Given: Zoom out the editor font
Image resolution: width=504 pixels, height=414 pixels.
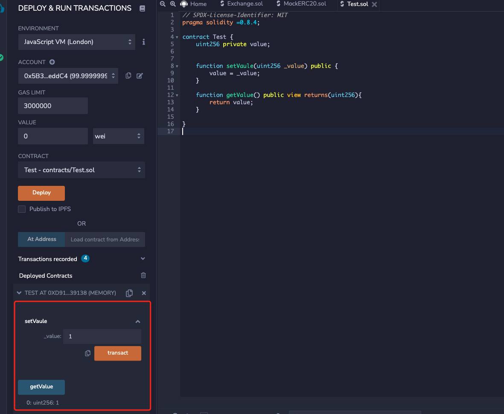Looking at the screenshot, I should [x=163, y=4].
